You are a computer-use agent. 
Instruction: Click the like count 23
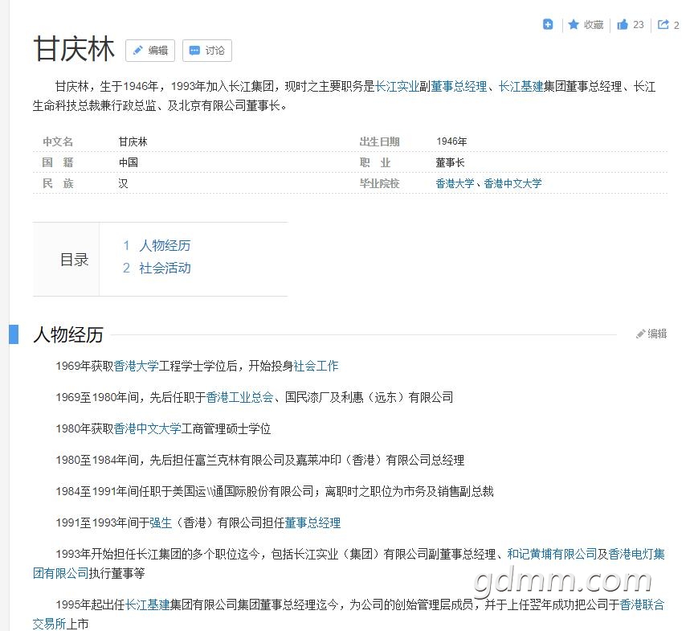pos(639,25)
